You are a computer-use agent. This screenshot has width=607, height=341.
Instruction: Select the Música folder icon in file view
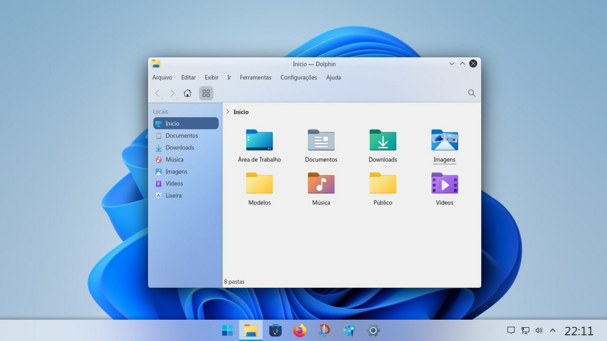(x=321, y=183)
